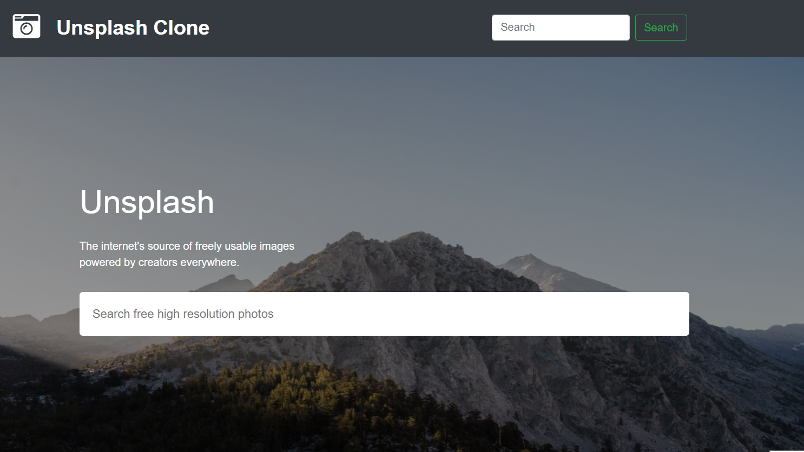This screenshot has height=452, width=804.
Task: Click the green Search button
Action: click(x=661, y=28)
